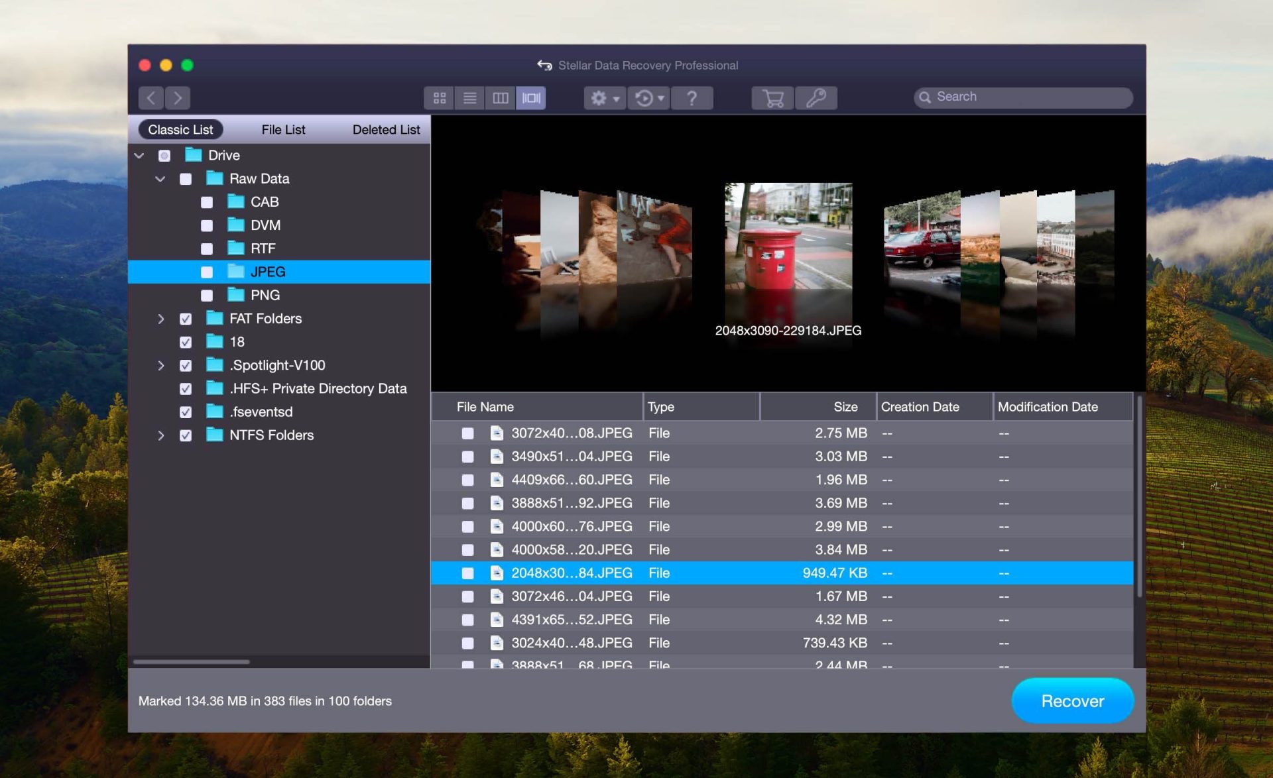
Task: Switch to the Deleted List tab
Action: [387, 129]
